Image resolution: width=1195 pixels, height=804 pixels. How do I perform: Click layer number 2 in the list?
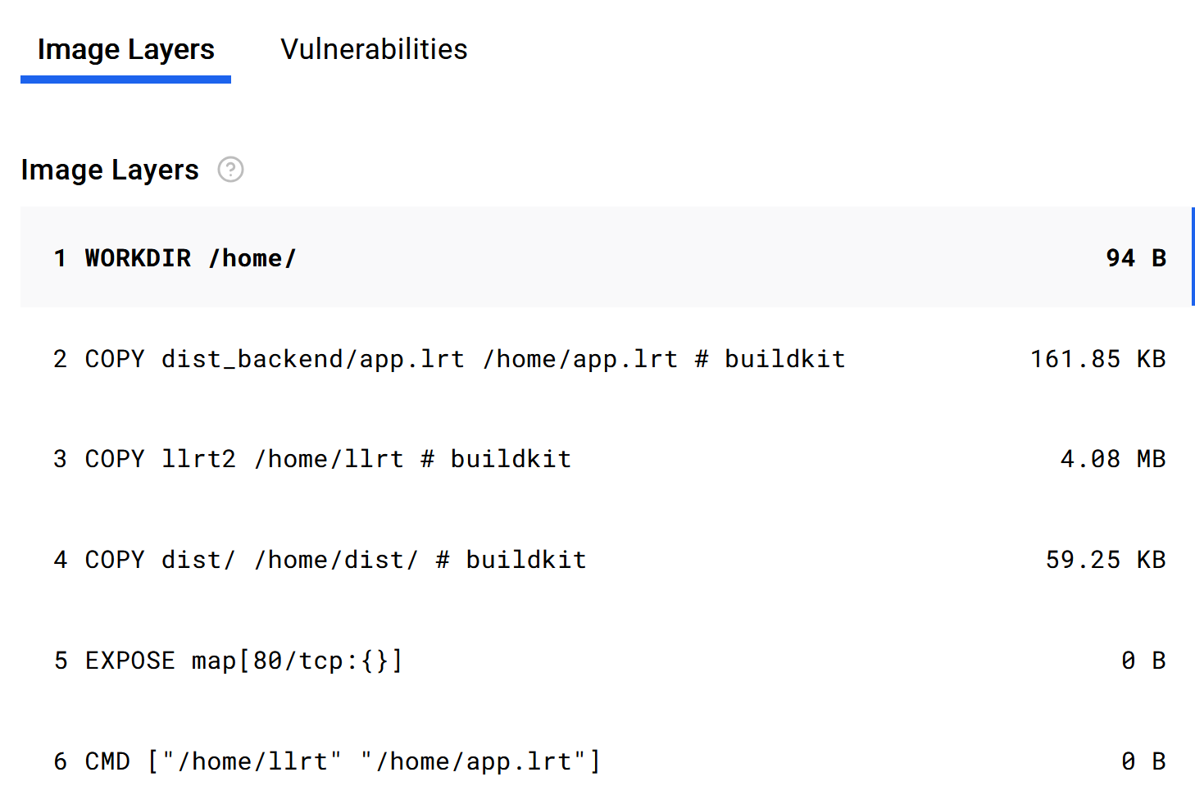[60, 359]
